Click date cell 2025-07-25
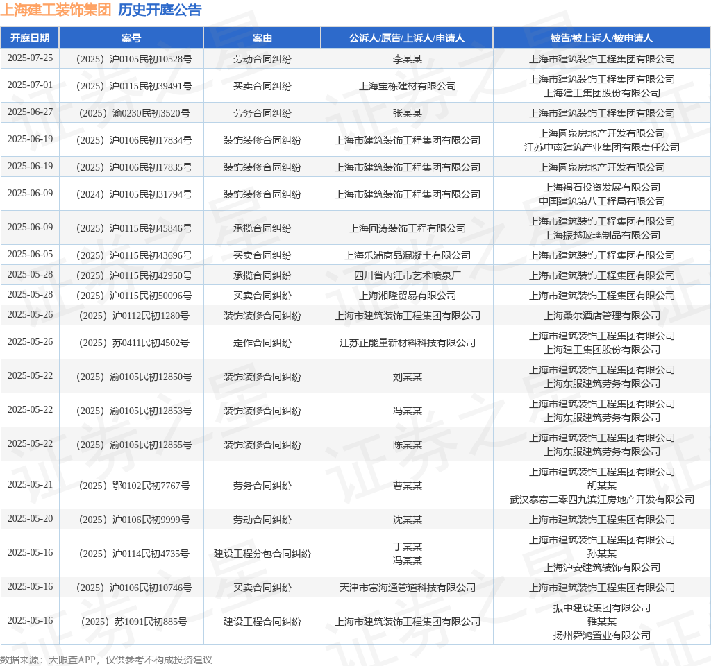The height and width of the screenshot is (666, 711). tap(30, 58)
